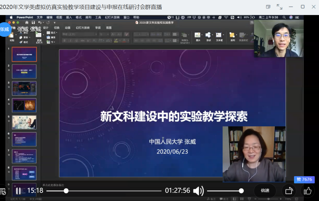The width and height of the screenshot is (319, 201).
Task: Mute the video with the speaker icon
Action: (x=198, y=191)
